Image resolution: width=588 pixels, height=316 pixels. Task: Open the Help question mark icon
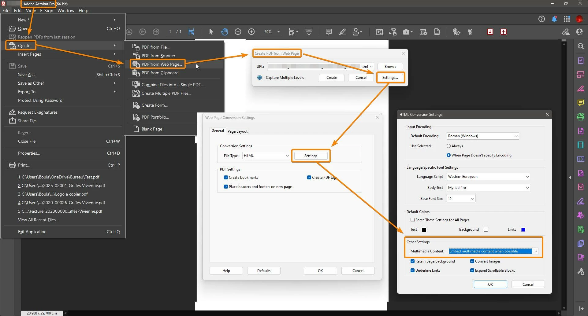click(x=541, y=19)
